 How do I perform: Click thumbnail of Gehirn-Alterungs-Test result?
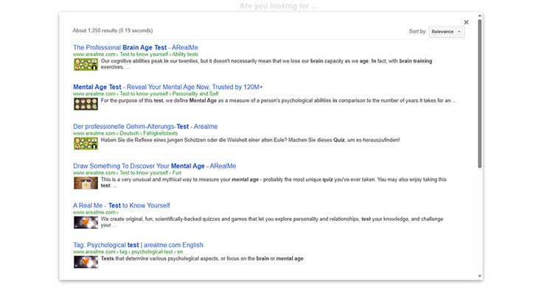(86, 144)
